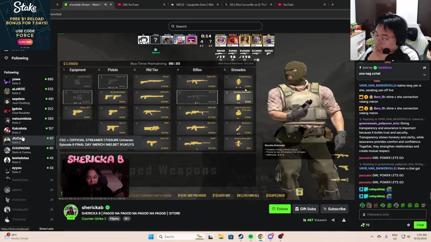Select the Filipino language tag
The image size is (431, 242).
tap(114, 219)
